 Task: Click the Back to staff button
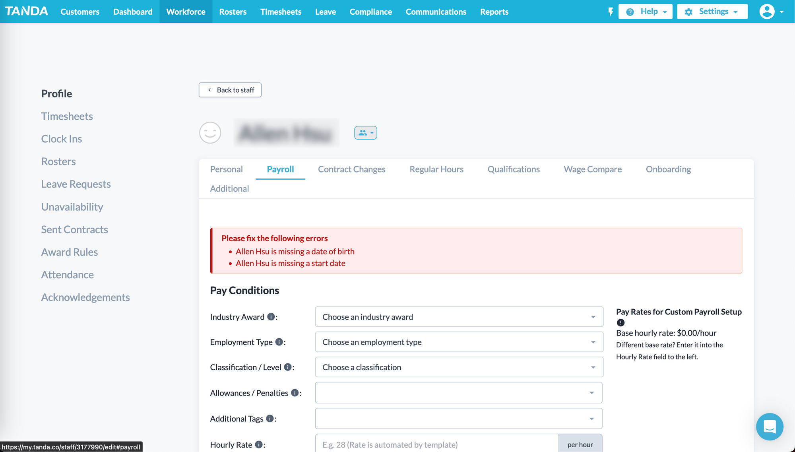(x=230, y=90)
